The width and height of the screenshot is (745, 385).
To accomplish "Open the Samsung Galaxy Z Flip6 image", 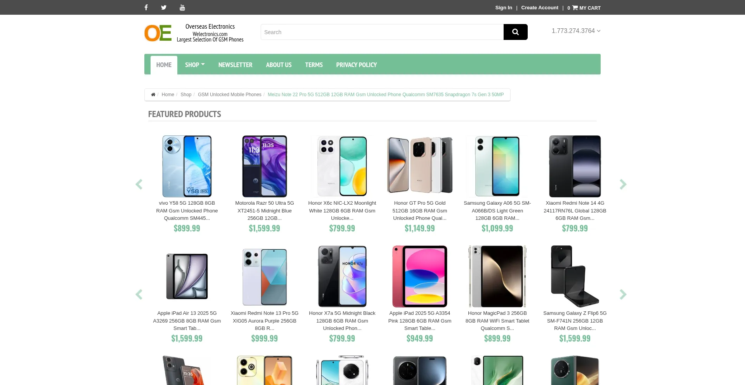I will (x=575, y=276).
